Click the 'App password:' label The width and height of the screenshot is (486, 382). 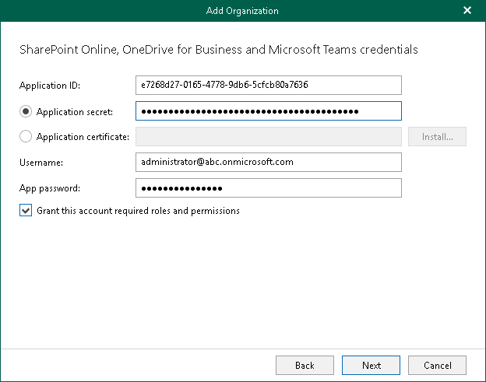[x=50, y=188]
